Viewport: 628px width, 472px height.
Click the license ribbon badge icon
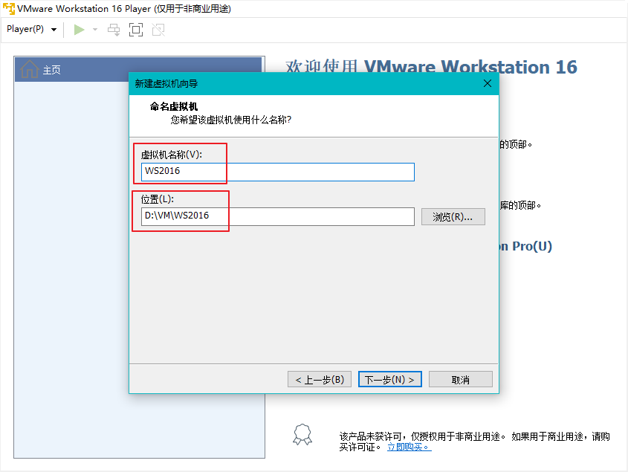point(302,434)
